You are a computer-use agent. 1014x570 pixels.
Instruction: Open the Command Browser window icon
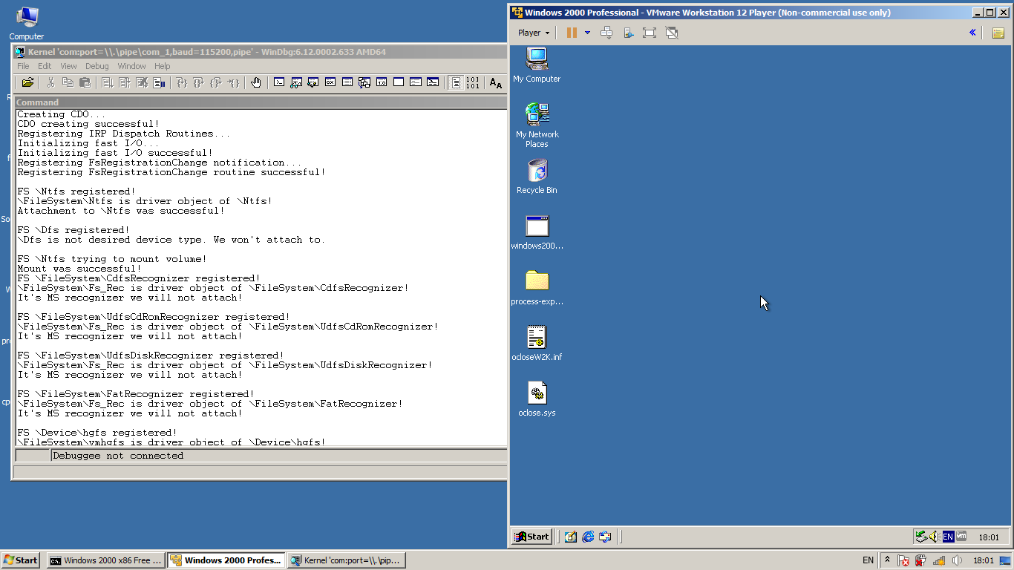point(433,82)
